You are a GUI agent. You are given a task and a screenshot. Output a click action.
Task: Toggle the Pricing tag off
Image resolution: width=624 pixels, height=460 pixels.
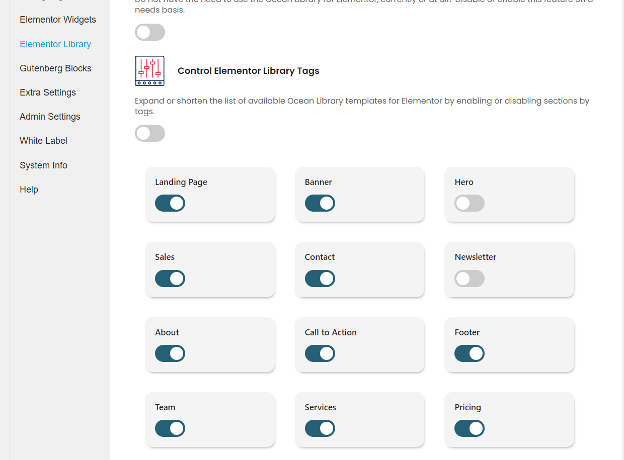tap(470, 428)
